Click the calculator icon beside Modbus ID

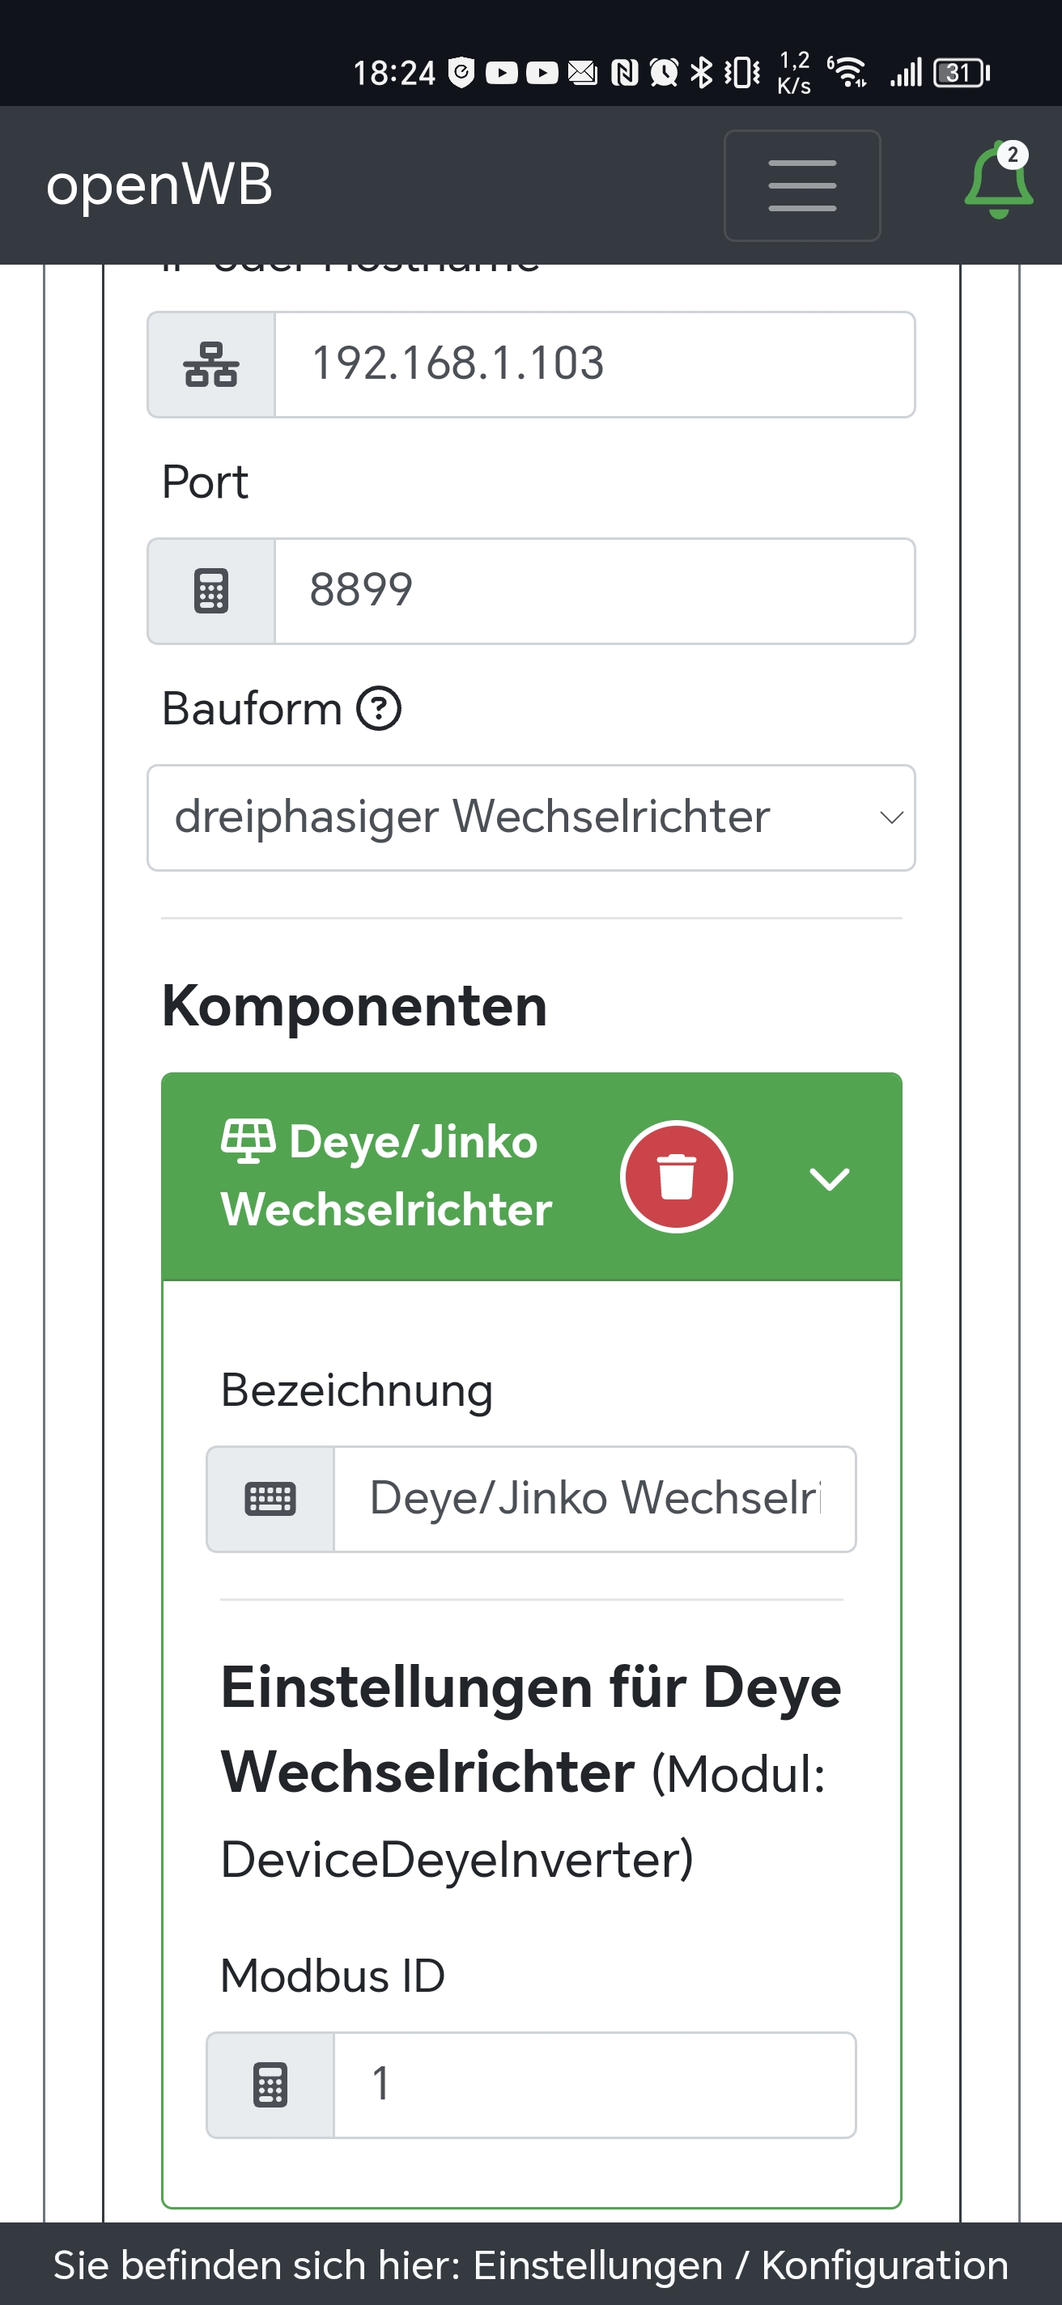coord(270,2085)
